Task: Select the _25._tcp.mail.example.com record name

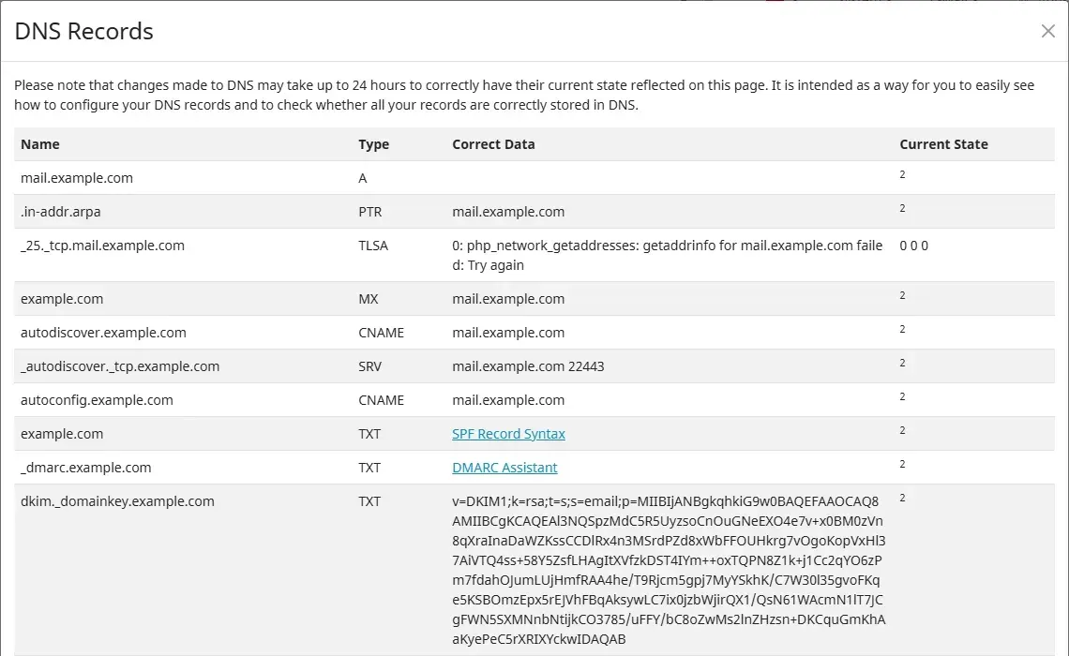Action: point(102,246)
